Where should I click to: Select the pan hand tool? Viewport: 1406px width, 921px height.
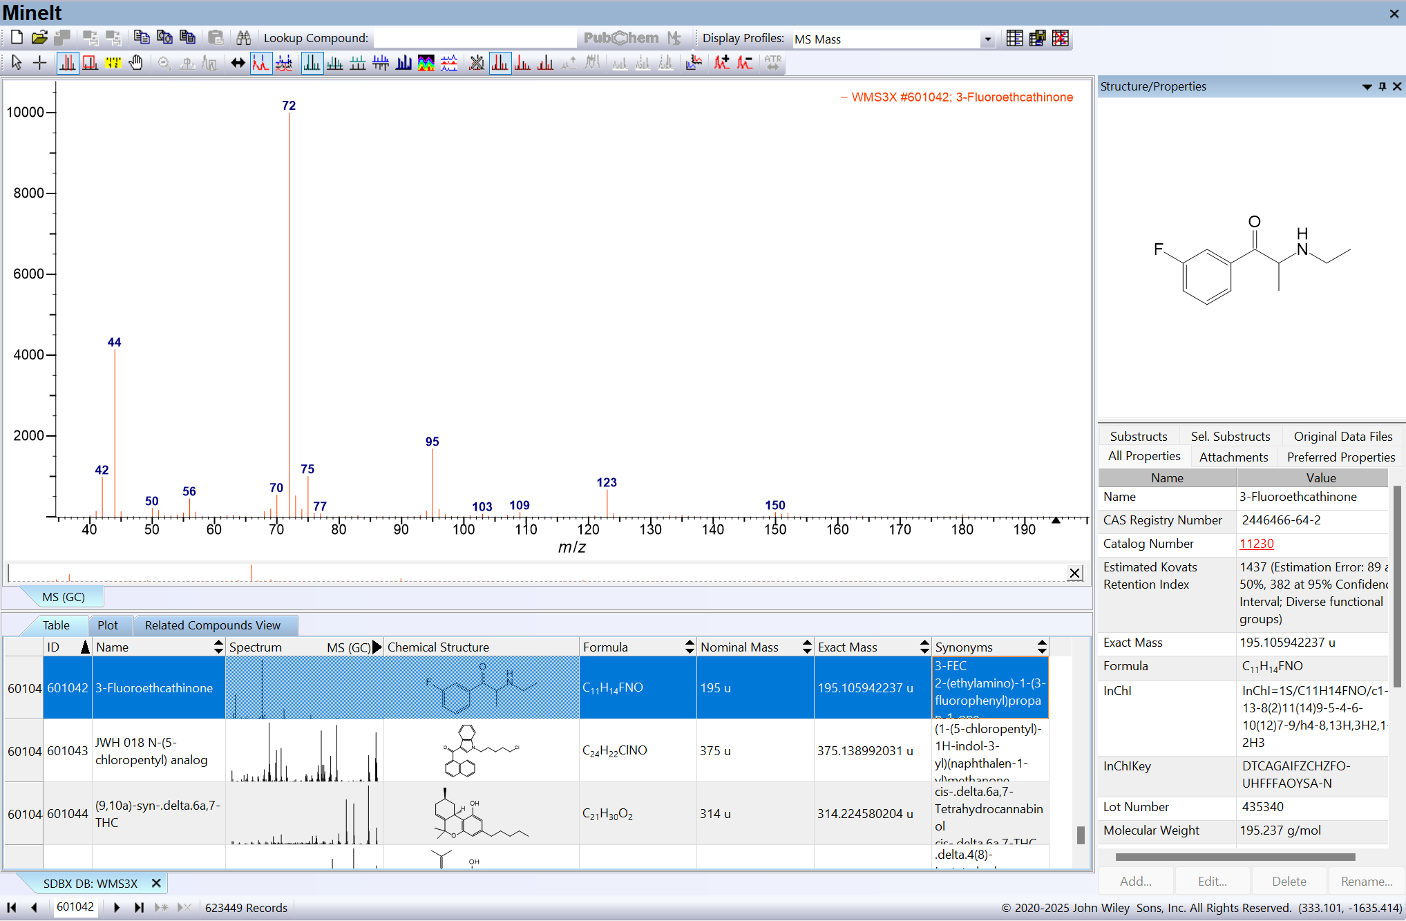pos(136,63)
